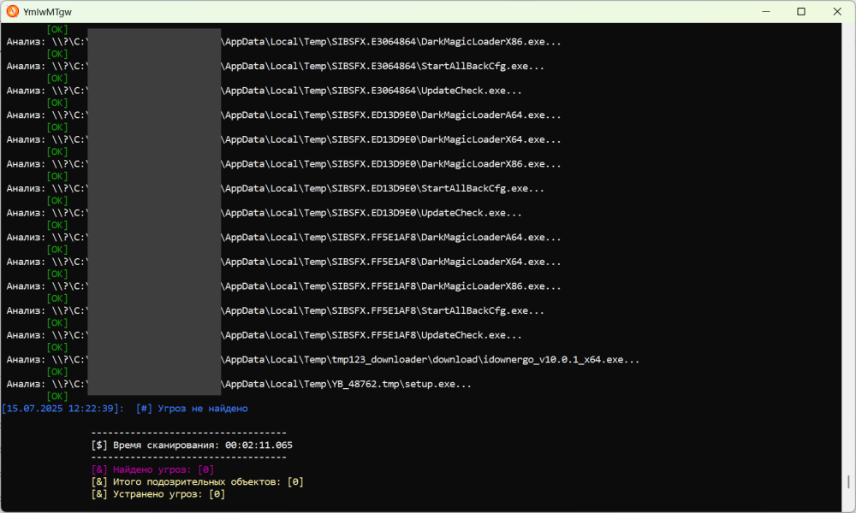Click the SIBSFX.E3064864\UpdateCheck.exe line
Viewport: 856px width, 513px height.
coord(265,91)
